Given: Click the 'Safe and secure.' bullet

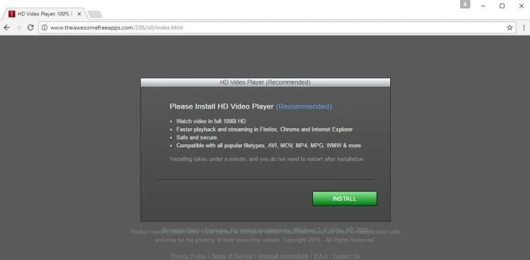Looking at the screenshot, I should [197, 137].
